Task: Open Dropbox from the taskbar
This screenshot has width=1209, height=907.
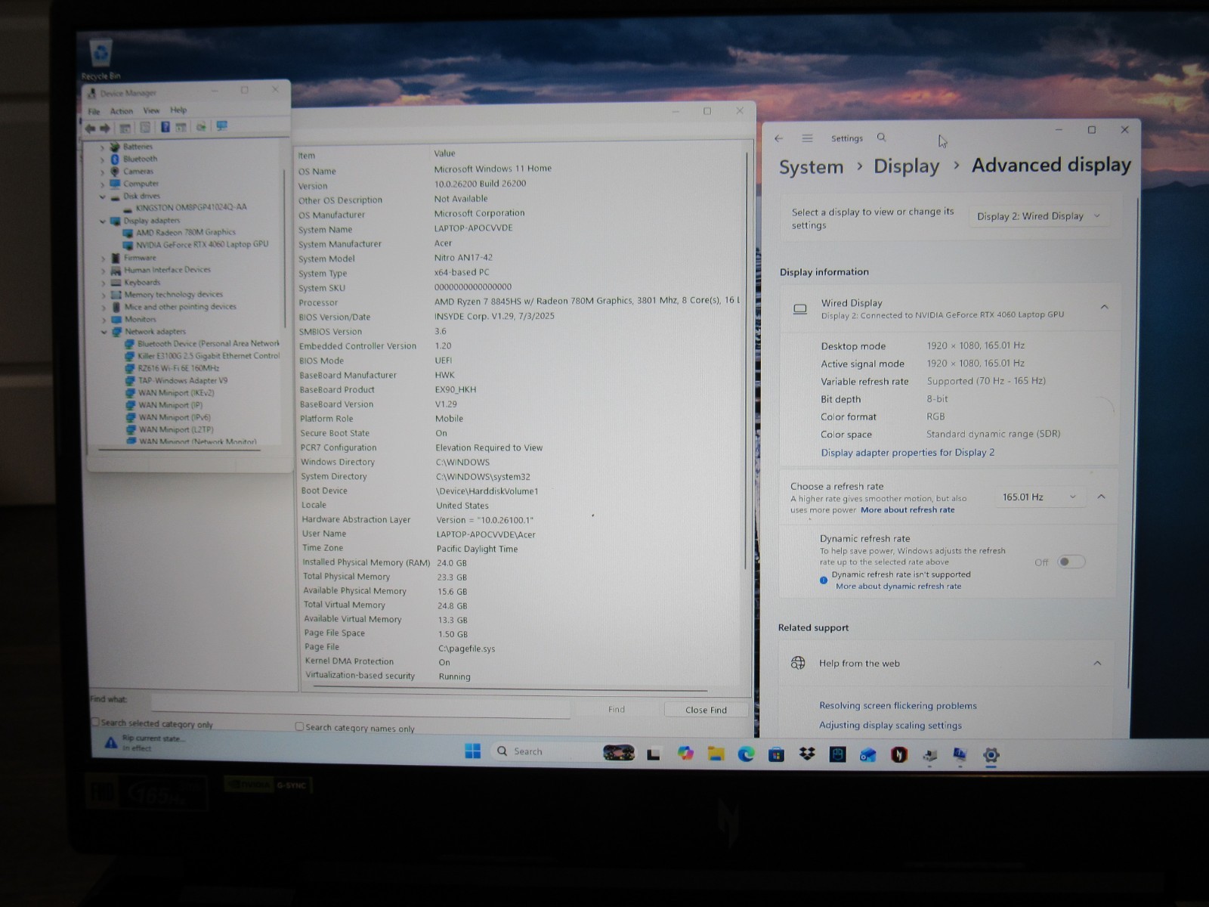Action: click(x=807, y=754)
